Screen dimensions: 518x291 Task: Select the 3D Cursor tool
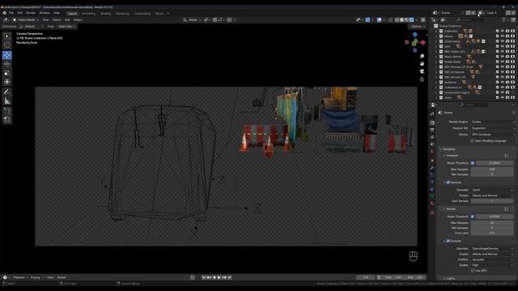pyautogui.click(x=7, y=45)
